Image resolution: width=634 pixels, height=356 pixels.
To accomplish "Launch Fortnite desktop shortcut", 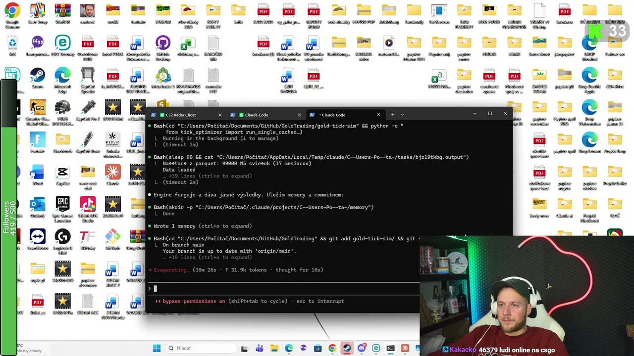I will tap(38, 142).
